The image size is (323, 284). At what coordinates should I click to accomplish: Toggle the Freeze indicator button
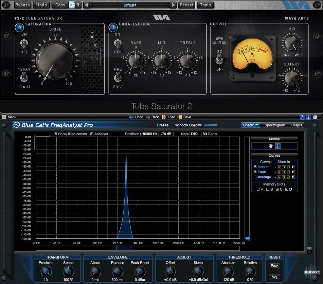coord(152,125)
